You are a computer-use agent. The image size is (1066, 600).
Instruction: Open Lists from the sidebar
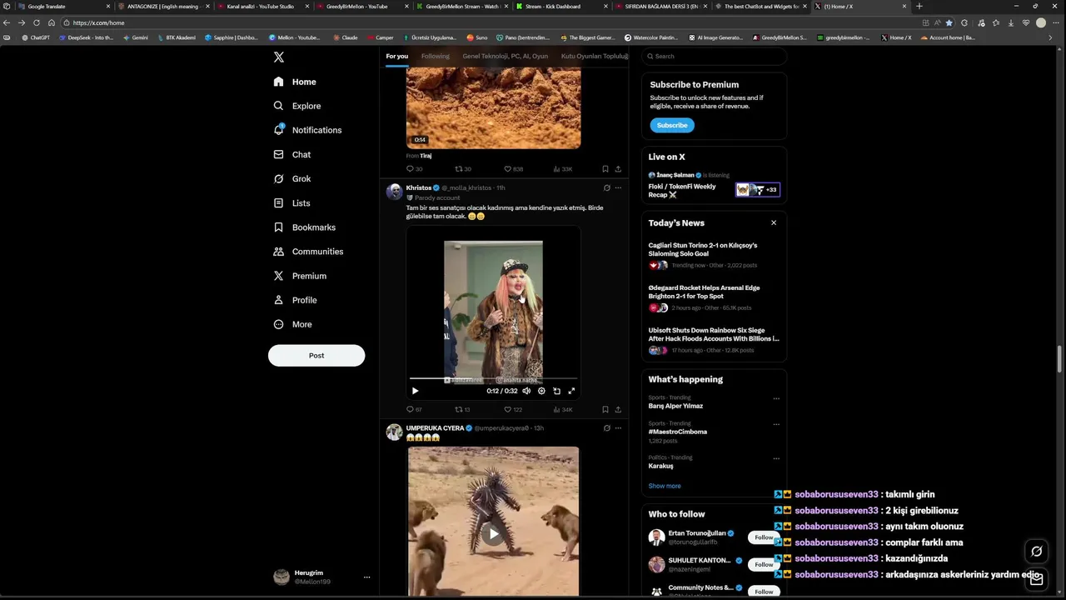(x=291, y=202)
